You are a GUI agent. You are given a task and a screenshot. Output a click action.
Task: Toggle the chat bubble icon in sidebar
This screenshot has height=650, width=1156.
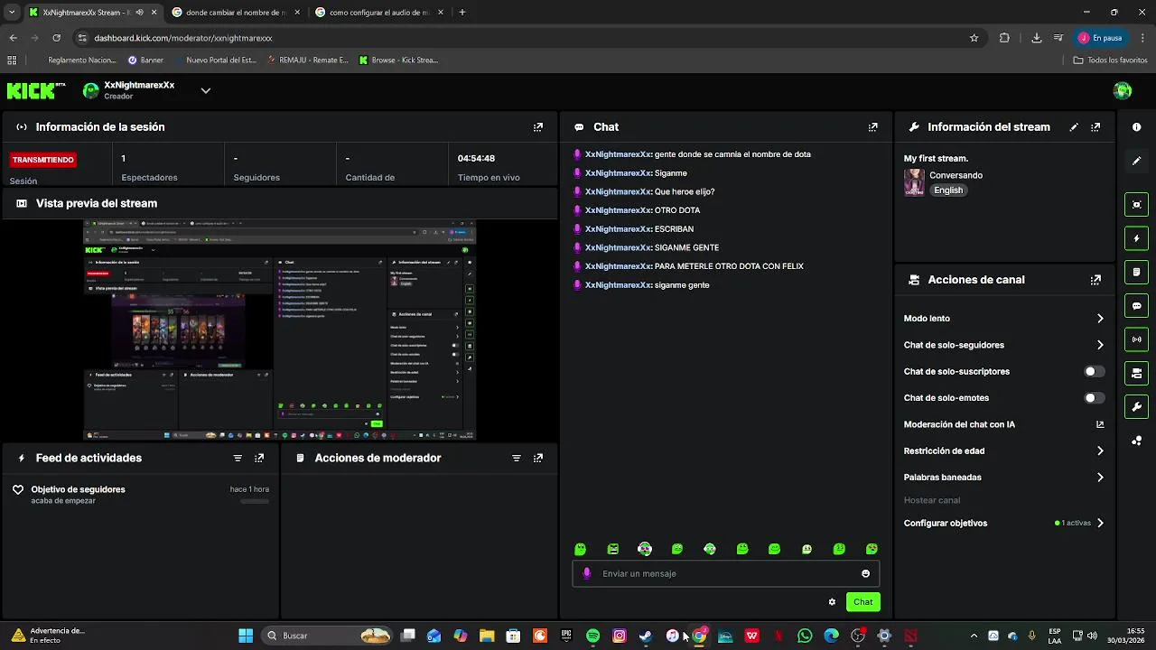(1136, 306)
